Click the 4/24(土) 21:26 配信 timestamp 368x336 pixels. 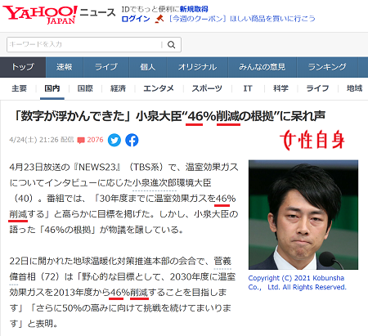tap(42, 140)
